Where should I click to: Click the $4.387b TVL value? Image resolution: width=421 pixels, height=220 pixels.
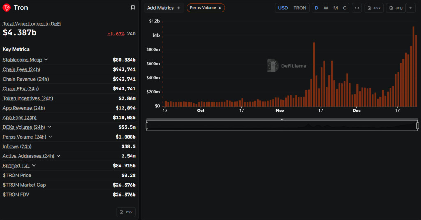[19, 32]
